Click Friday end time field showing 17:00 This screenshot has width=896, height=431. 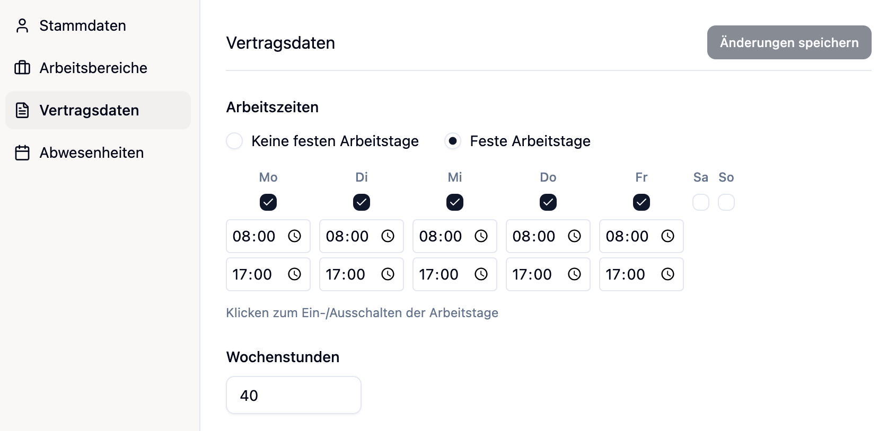(x=626, y=274)
